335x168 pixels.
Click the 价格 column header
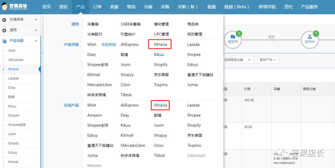tap(247, 89)
